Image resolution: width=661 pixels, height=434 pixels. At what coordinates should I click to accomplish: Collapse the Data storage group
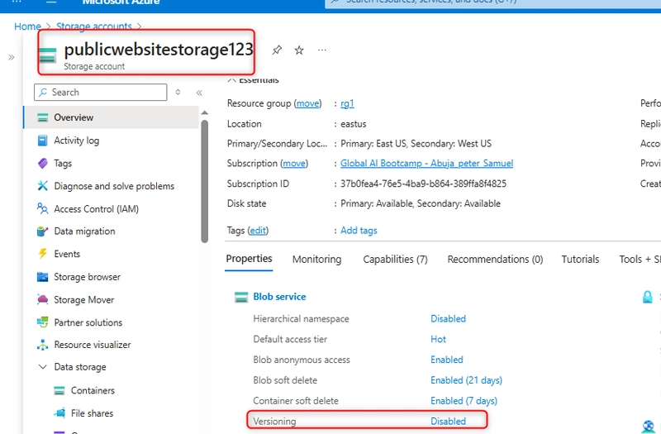(43, 367)
